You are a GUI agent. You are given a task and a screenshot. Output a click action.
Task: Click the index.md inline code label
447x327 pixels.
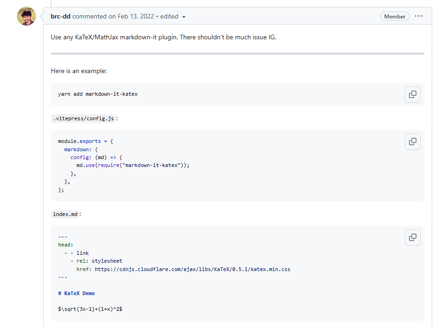pos(65,214)
